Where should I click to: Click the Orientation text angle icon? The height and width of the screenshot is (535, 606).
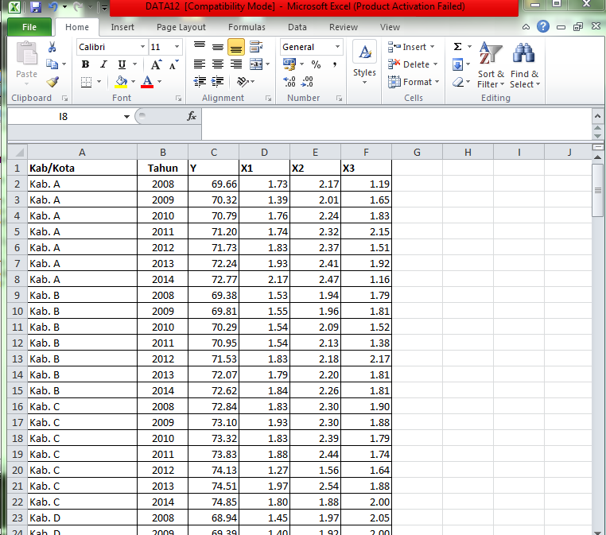coord(243,82)
